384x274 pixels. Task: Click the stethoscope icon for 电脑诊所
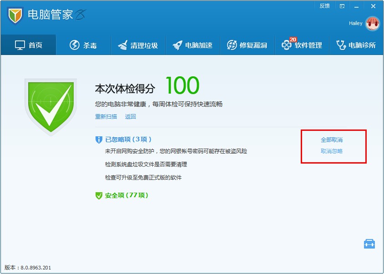[341, 45]
